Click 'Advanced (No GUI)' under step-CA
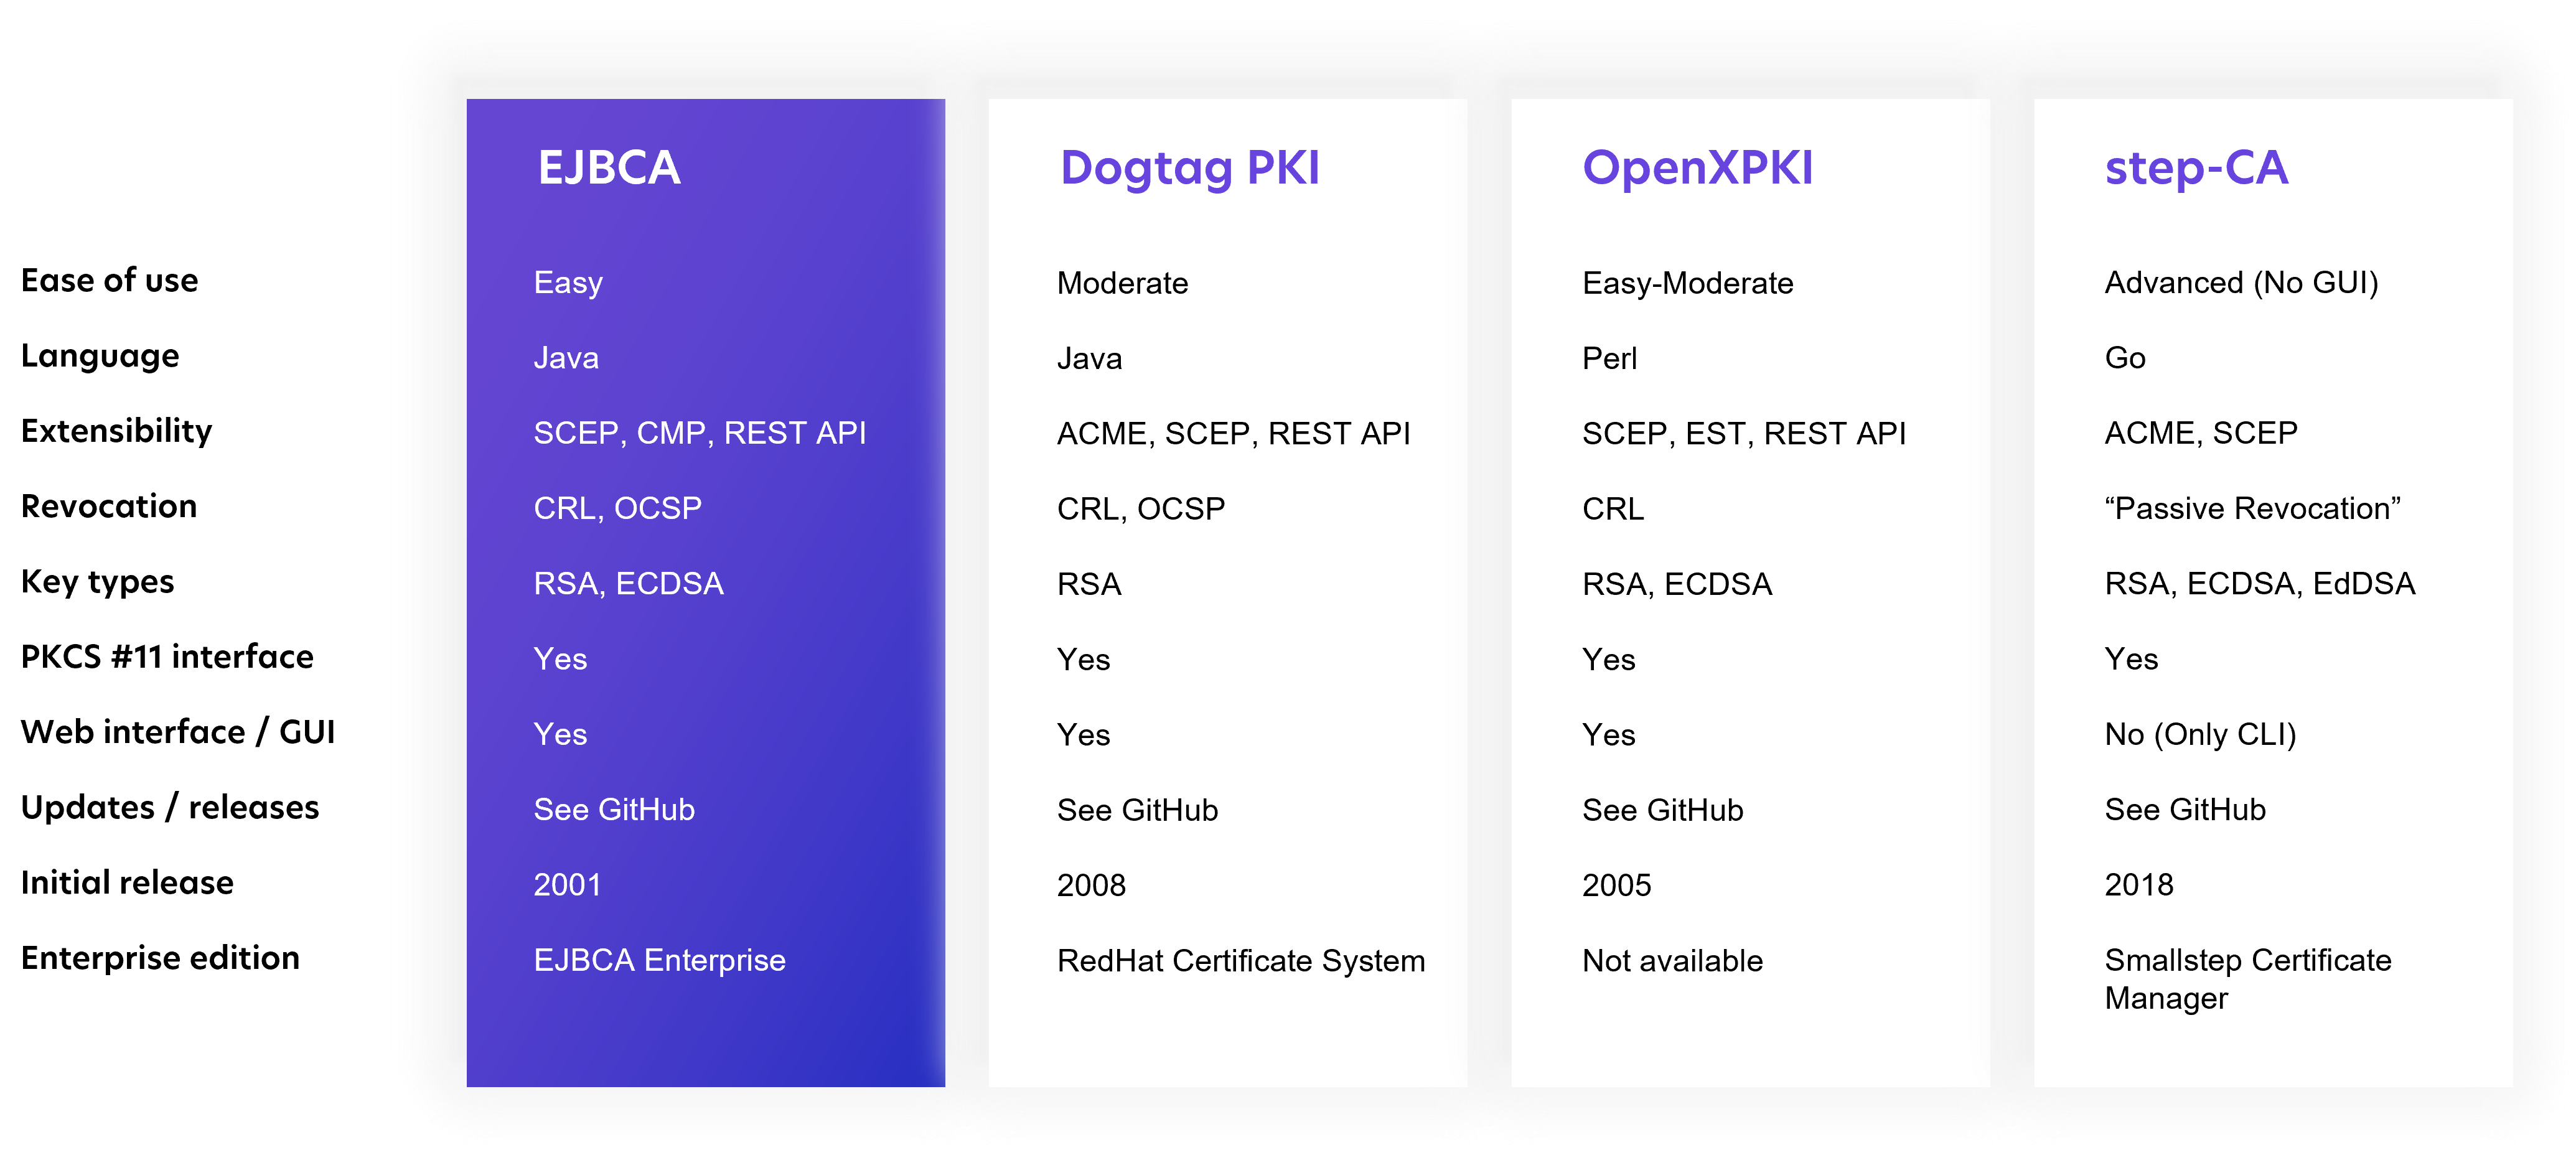Screen dimensions: 2576x1150 coord(2241,283)
